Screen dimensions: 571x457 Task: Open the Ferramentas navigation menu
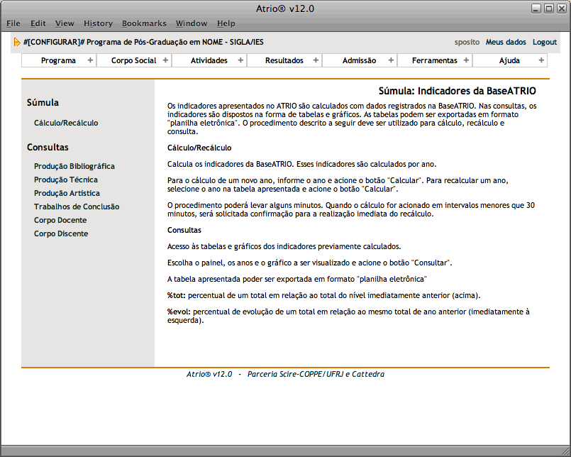[x=434, y=61]
